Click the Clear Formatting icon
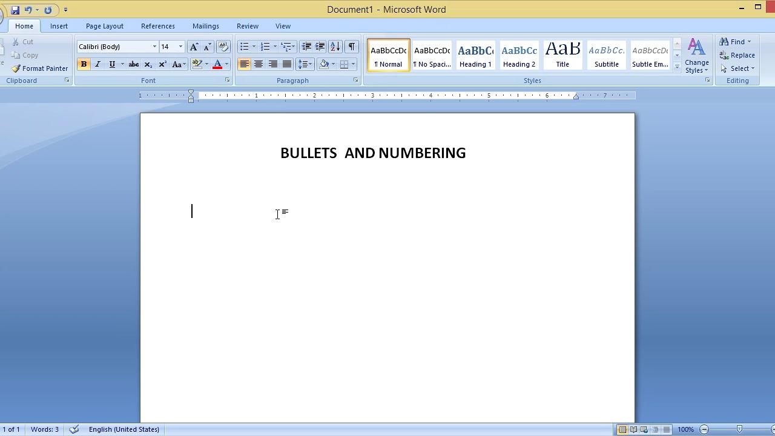 click(x=223, y=47)
